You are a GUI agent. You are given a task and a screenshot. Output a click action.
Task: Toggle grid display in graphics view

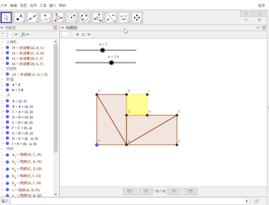70,34
